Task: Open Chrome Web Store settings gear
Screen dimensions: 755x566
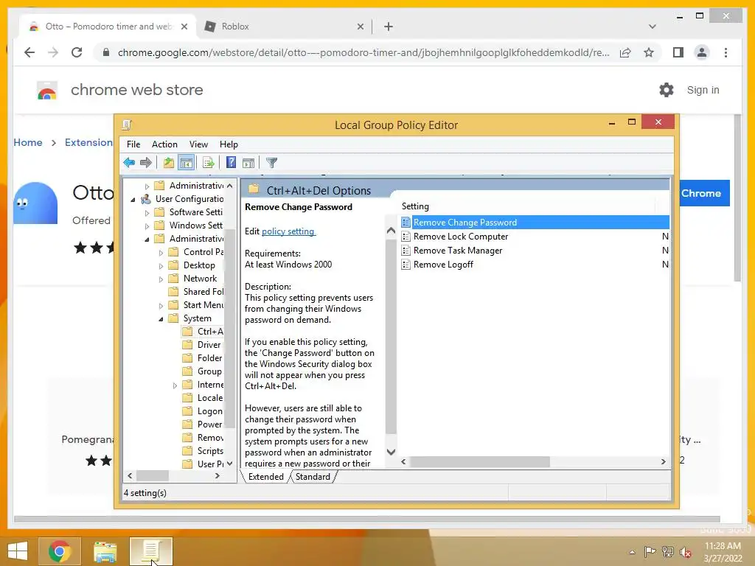Action: pyautogui.click(x=667, y=90)
